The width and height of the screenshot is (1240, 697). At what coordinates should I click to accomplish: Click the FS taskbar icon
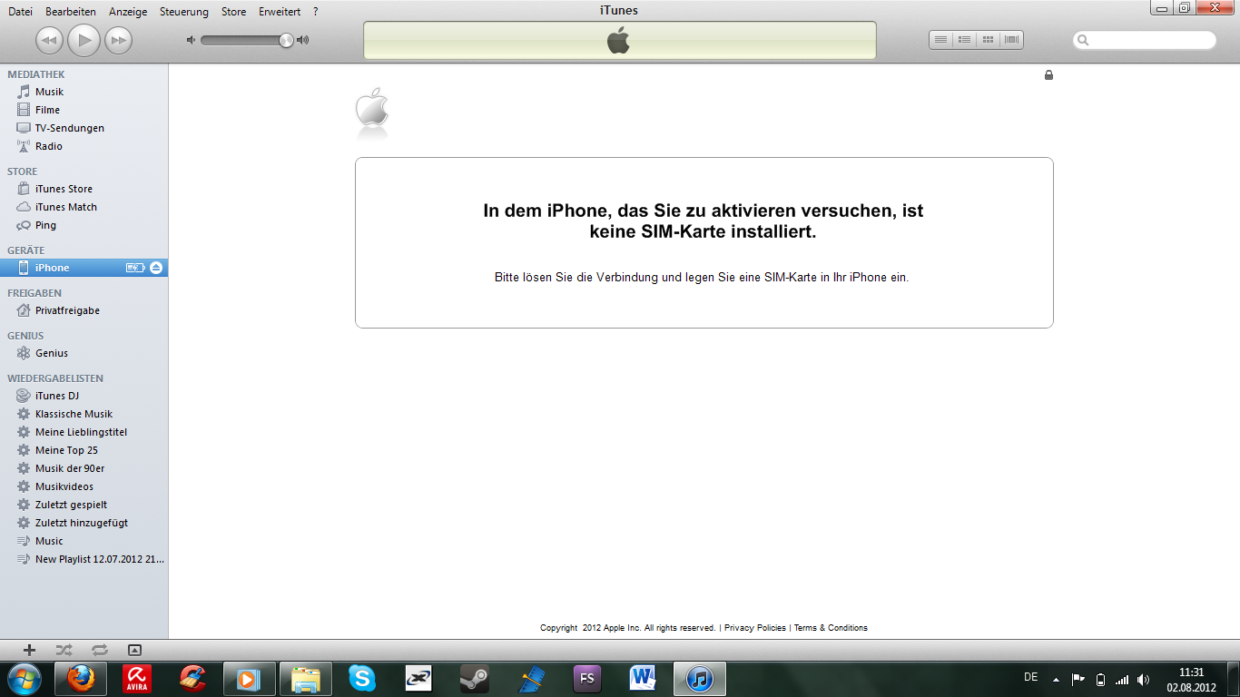[587, 679]
